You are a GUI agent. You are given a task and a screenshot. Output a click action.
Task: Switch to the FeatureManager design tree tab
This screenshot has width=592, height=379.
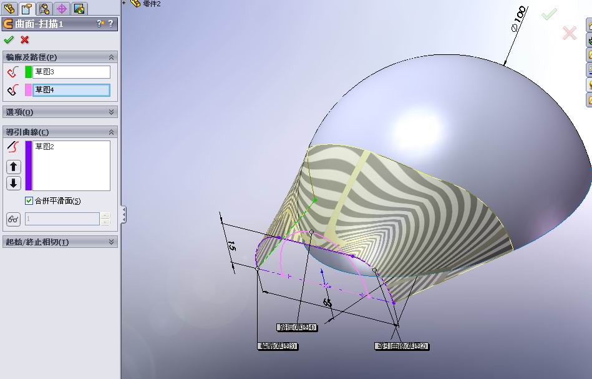[x=9, y=8]
